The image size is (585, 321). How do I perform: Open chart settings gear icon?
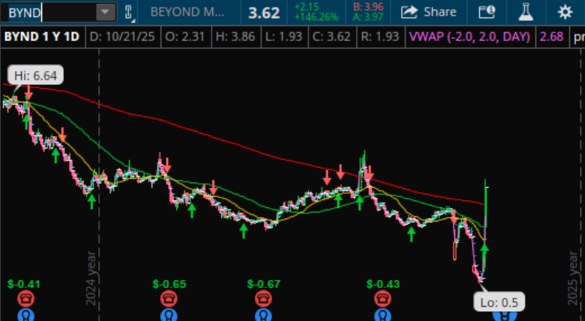point(565,12)
